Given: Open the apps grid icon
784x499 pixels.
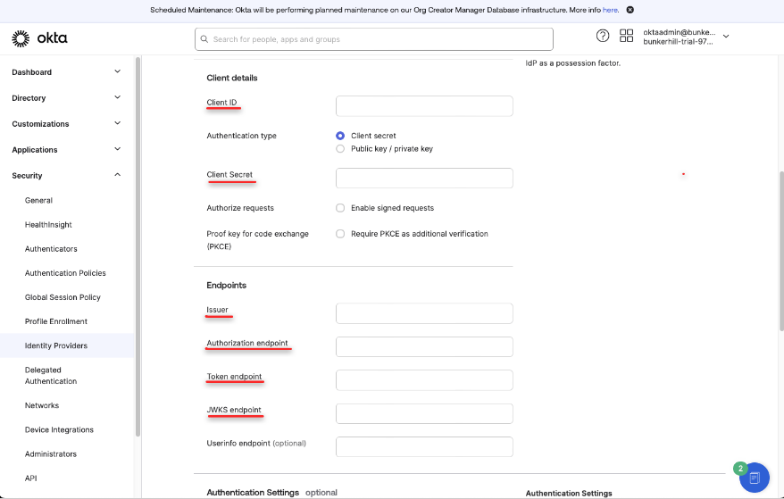Looking at the screenshot, I should [x=626, y=36].
